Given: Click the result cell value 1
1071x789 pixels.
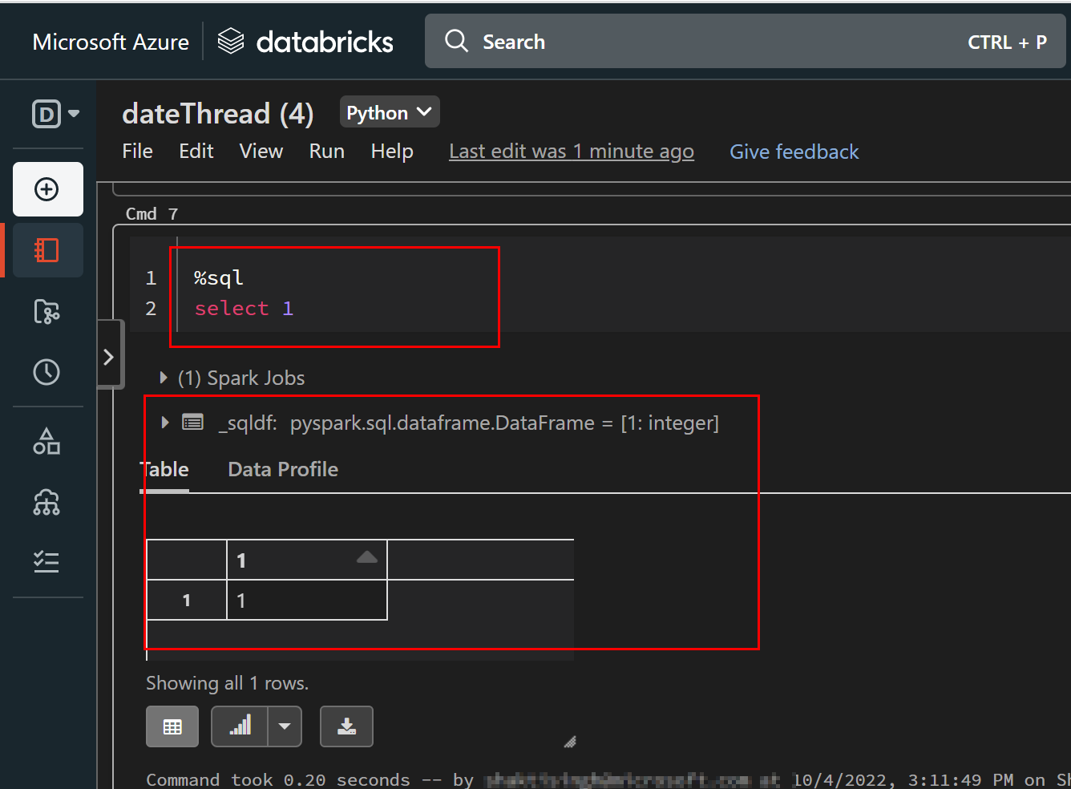Looking at the screenshot, I should tap(307, 600).
